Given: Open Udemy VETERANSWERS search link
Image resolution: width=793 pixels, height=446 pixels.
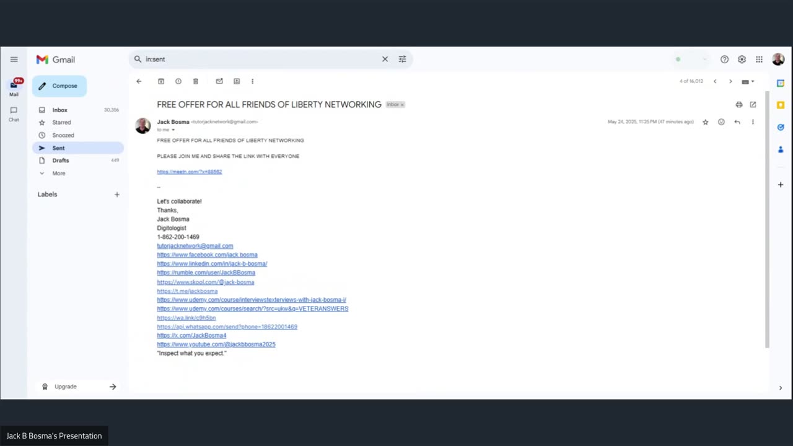Looking at the screenshot, I should [x=253, y=308].
